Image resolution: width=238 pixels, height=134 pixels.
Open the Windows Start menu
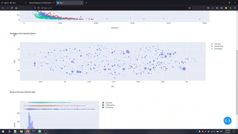(3, 131)
